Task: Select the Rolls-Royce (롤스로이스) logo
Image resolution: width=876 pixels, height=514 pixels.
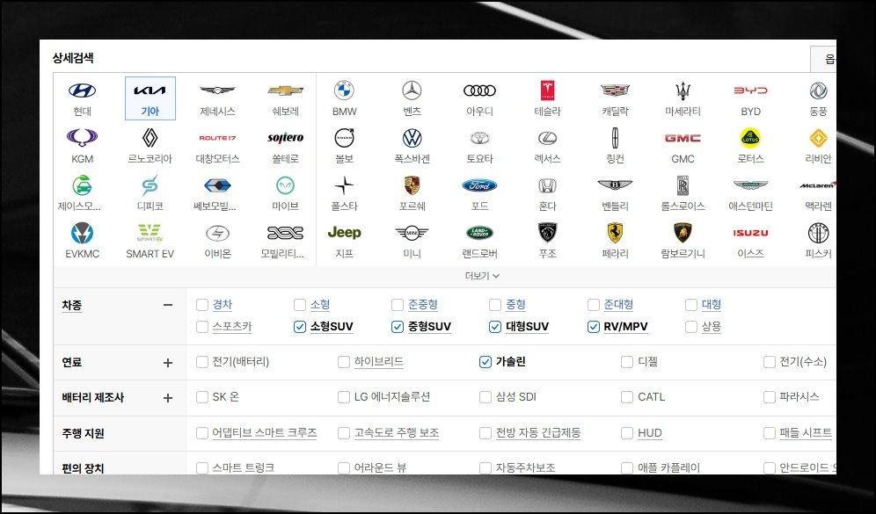Action: [683, 185]
